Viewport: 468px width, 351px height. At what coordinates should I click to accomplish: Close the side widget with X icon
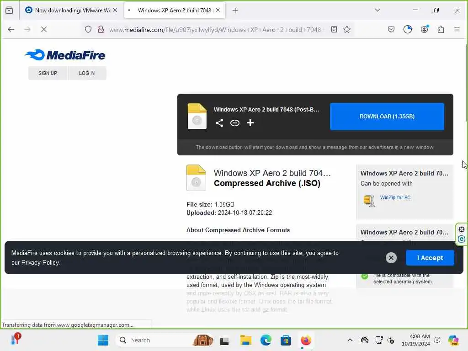(462, 229)
